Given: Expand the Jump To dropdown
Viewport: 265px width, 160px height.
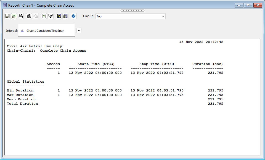Looking at the screenshot, I should click(163, 16).
